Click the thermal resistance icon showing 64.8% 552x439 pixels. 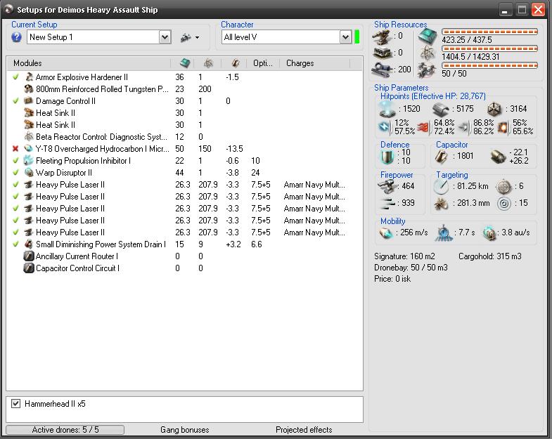click(424, 127)
